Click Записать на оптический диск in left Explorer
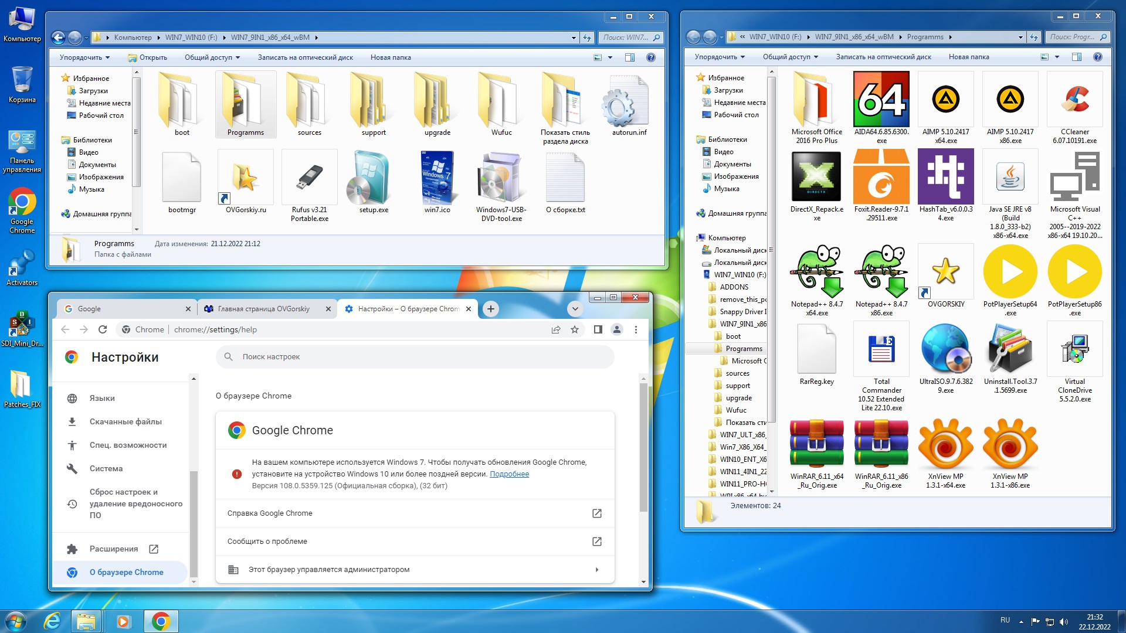 [305, 57]
